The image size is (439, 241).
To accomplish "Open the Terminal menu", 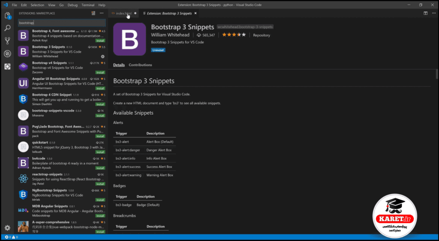I will [88, 5].
